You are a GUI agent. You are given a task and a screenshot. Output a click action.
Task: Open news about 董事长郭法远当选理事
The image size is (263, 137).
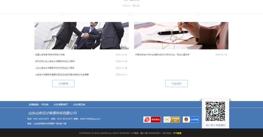pyautogui.click(x=62, y=75)
